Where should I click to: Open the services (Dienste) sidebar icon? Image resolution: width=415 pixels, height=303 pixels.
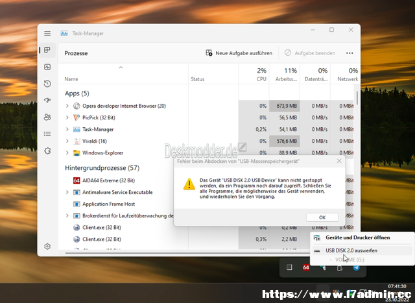(47, 151)
